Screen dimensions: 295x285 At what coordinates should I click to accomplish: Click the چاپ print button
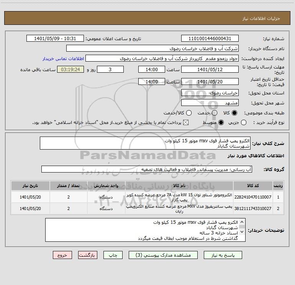[x=113, y=255]
